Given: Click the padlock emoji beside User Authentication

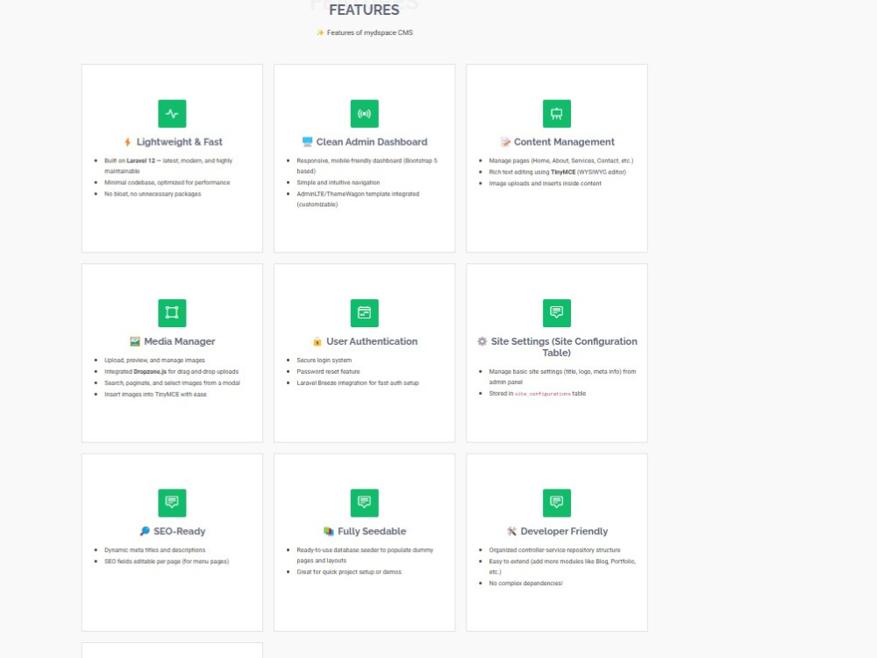Looking at the screenshot, I should click(317, 341).
